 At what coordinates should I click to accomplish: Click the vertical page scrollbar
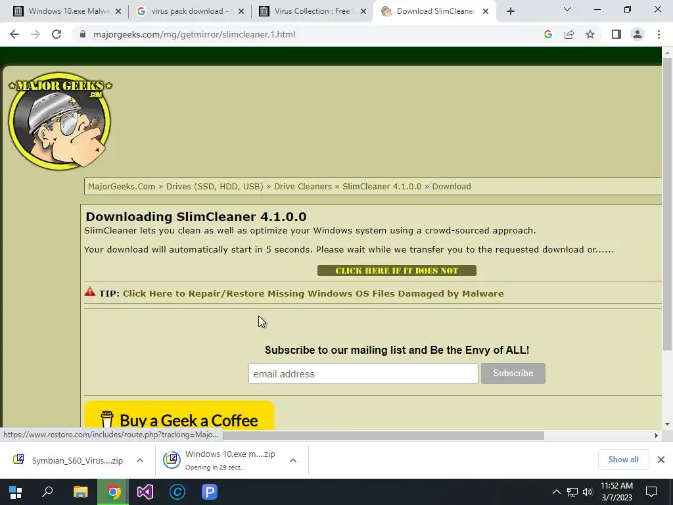tap(667, 204)
